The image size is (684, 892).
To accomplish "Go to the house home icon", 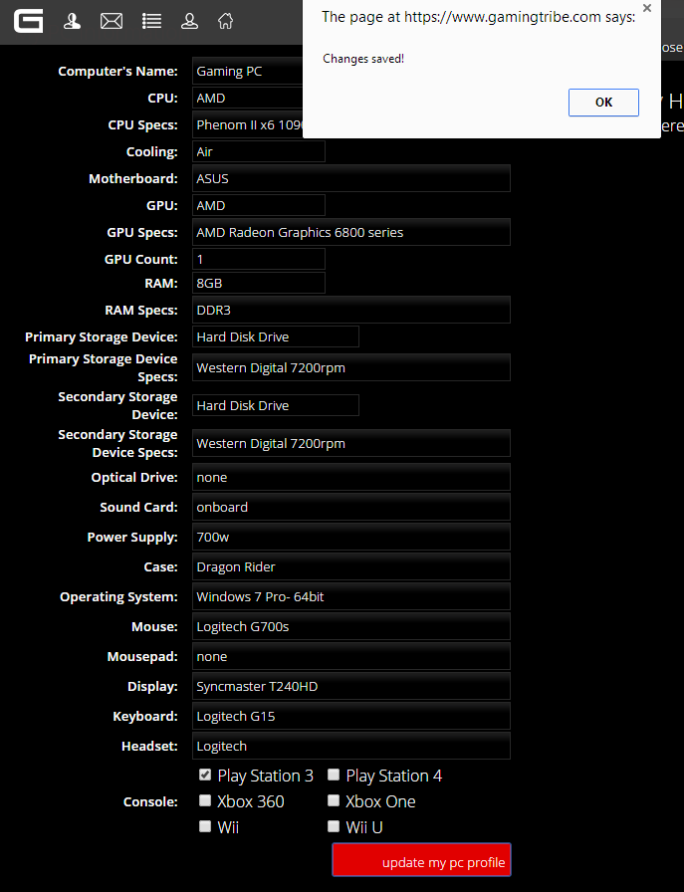I will (225, 22).
